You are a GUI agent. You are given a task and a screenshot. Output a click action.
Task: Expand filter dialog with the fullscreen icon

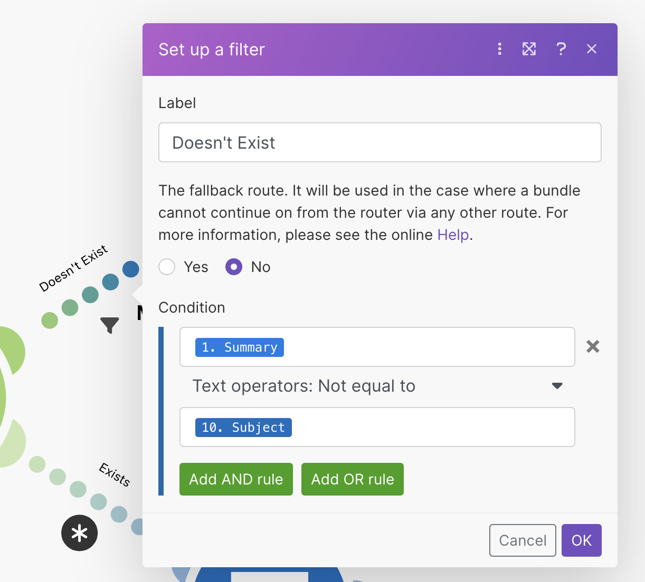(x=529, y=49)
